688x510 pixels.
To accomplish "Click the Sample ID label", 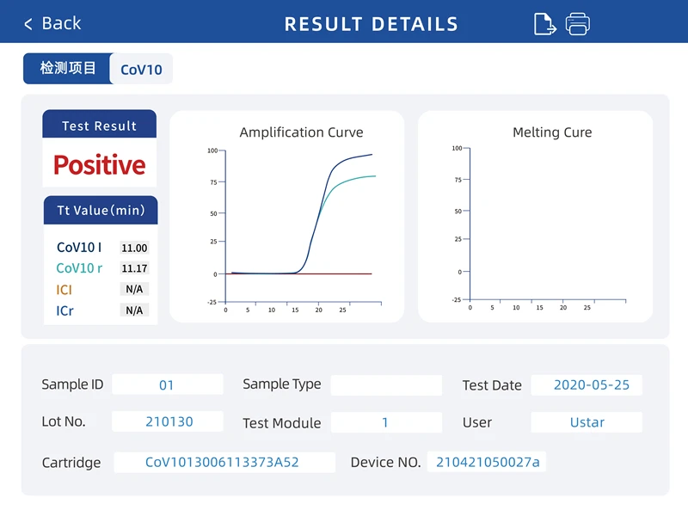I will click(x=72, y=384).
